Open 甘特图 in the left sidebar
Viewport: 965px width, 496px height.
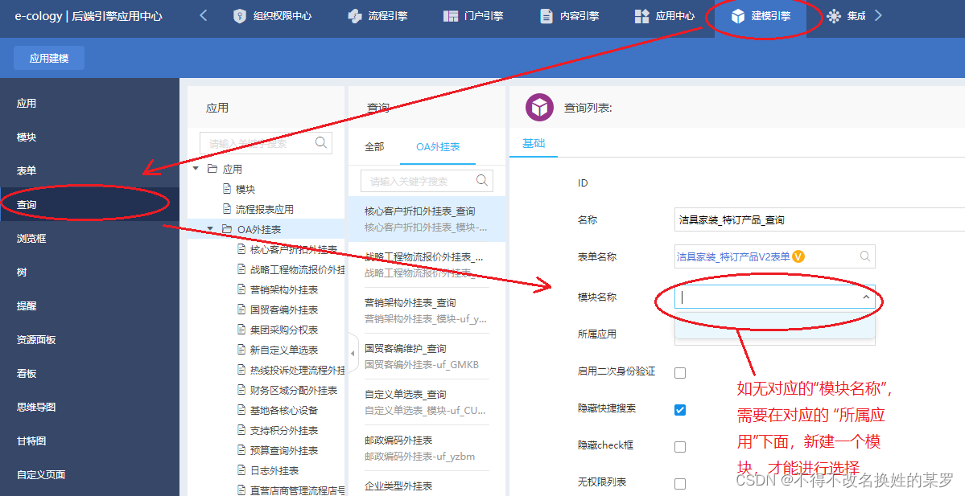pos(90,441)
